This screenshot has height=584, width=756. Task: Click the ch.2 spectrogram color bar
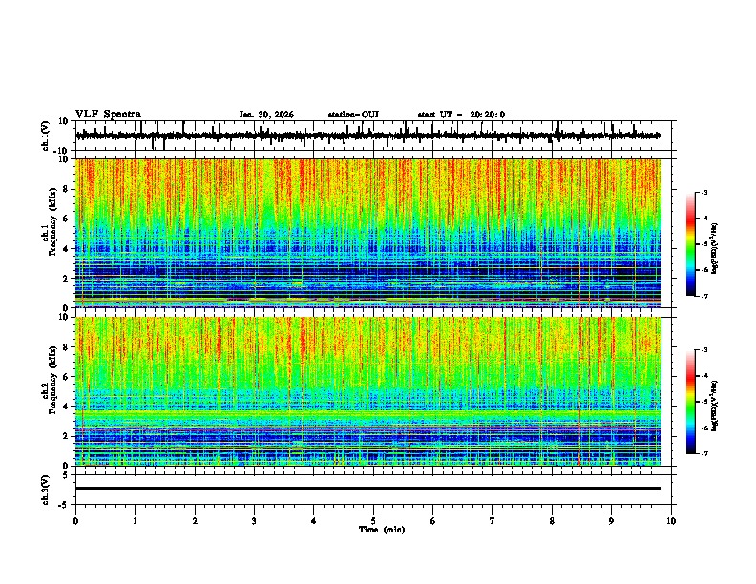tap(691, 402)
